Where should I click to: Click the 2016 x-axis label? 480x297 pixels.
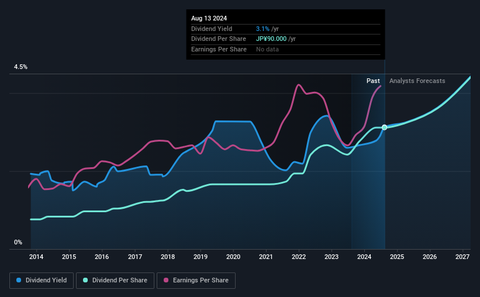click(x=102, y=257)
